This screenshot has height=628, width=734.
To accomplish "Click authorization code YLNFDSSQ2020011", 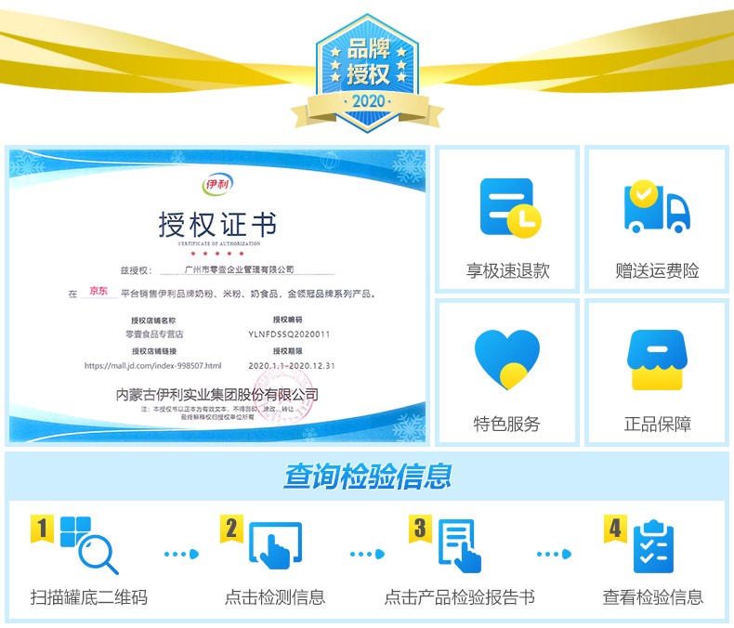I will point(289,334).
